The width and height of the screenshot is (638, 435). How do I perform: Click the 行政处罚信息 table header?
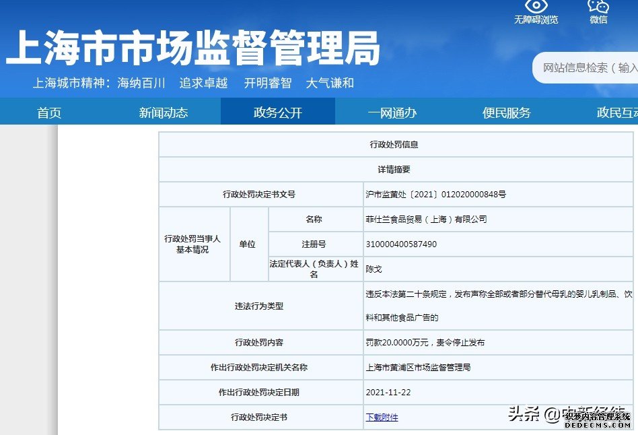click(x=394, y=145)
